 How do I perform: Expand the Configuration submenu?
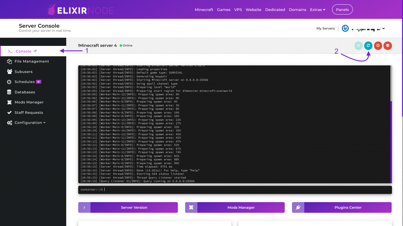tap(30, 123)
